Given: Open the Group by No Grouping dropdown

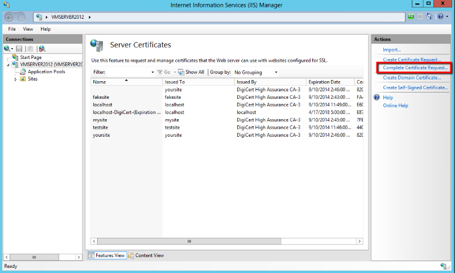Looking at the screenshot, I should (x=276, y=72).
